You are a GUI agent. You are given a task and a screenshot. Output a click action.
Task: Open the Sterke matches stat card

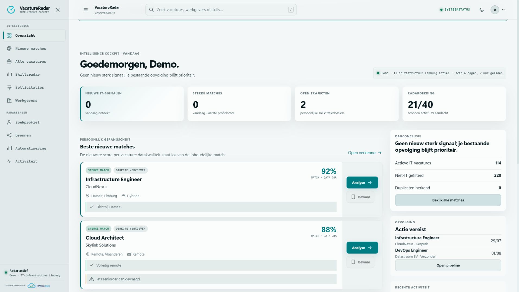[239, 104]
